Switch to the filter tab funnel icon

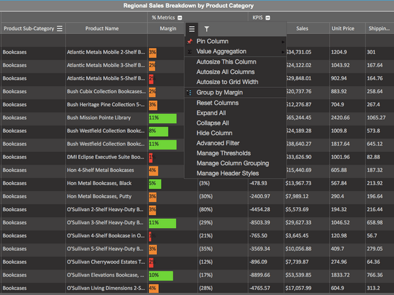[x=207, y=29]
